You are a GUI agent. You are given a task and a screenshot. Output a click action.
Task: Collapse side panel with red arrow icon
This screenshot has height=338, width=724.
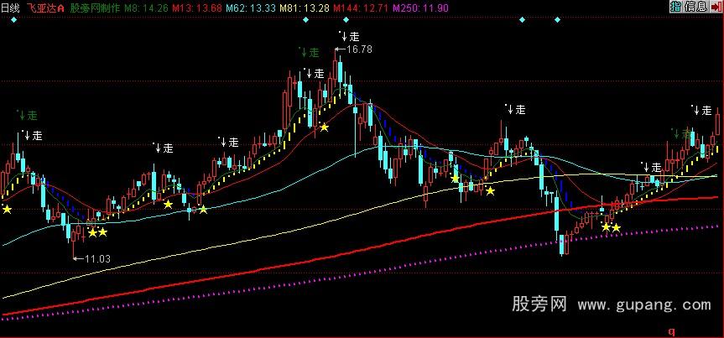click(x=716, y=7)
